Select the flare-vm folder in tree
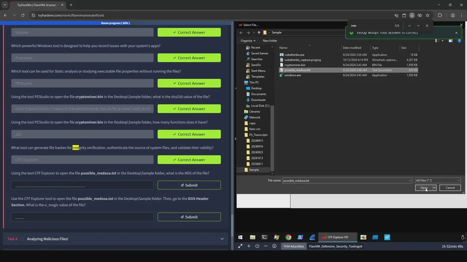 coord(255,129)
